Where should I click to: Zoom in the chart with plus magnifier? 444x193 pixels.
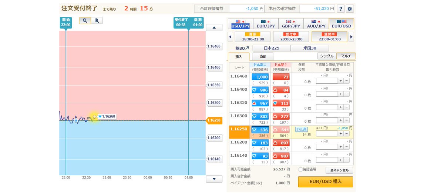pos(97,20)
